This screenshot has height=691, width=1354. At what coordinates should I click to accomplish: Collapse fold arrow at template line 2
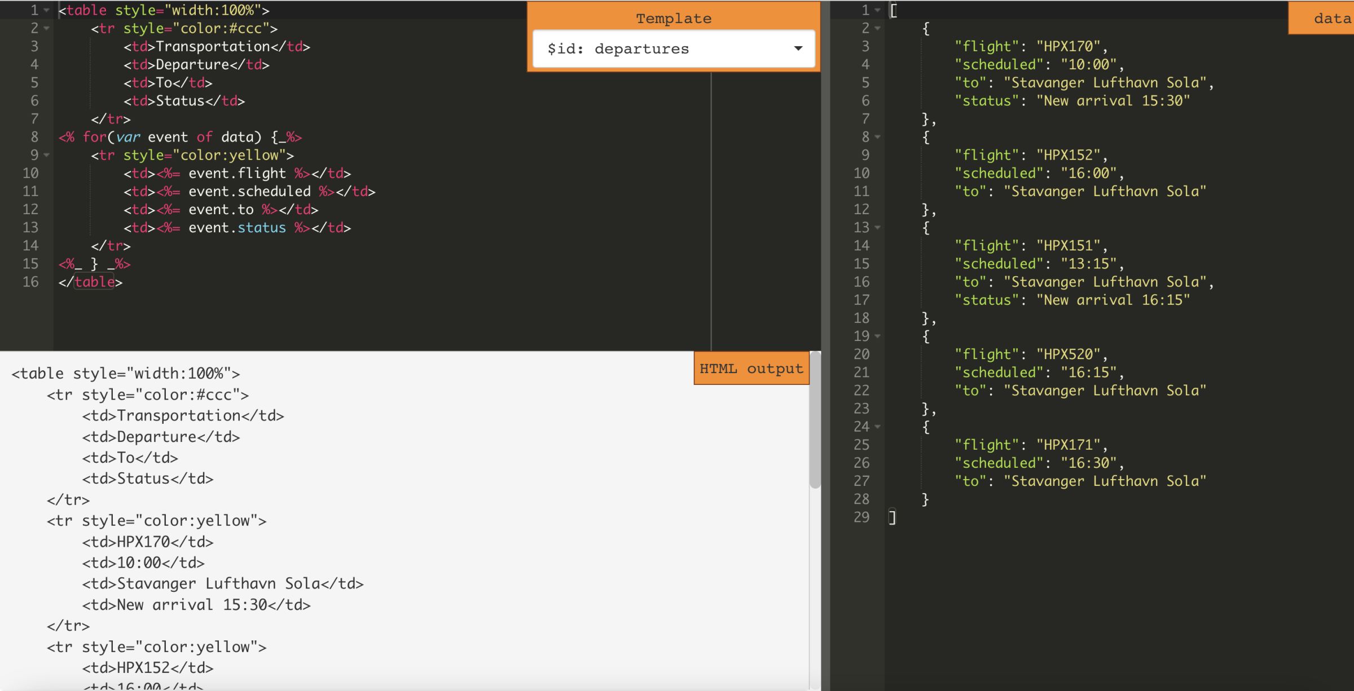pos(46,28)
